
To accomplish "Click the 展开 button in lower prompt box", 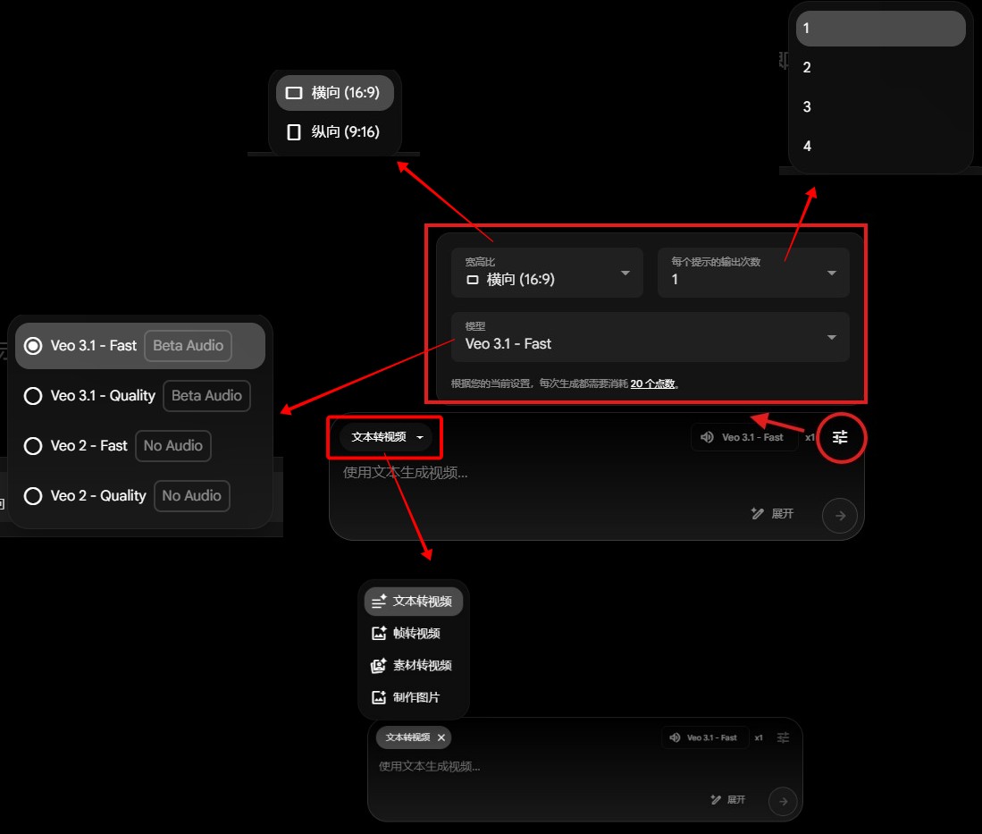I will click(727, 799).
